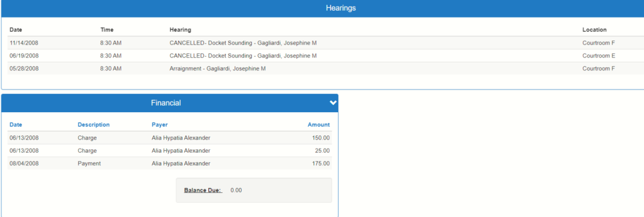This screenshot has height=217, width=644.
Task: Sort financial table by Description column
Action: (x=93, y=125)
